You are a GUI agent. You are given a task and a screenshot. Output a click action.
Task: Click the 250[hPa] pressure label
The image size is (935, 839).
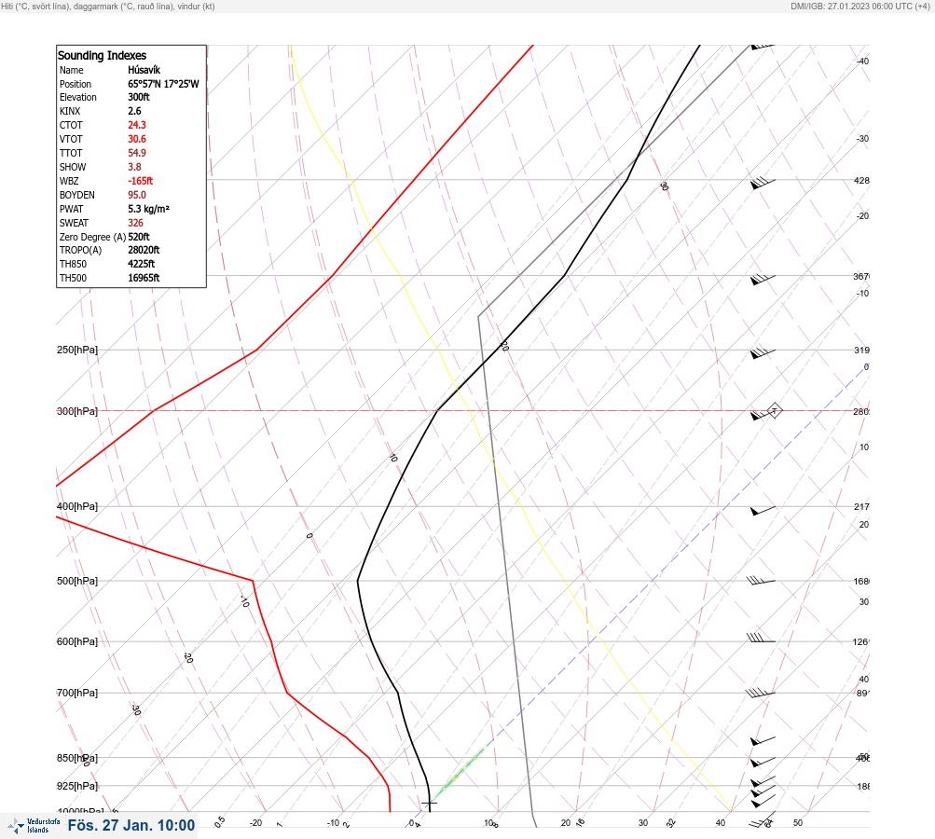coord(77,350)
